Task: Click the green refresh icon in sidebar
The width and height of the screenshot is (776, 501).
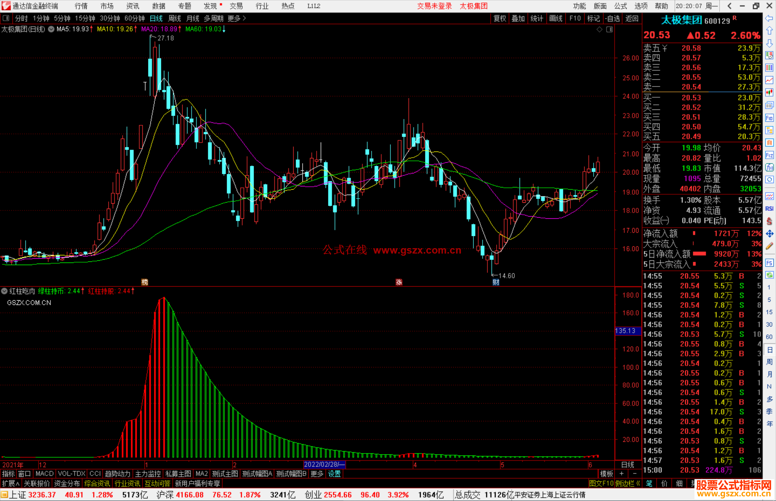Action: (x=769, y=275)
